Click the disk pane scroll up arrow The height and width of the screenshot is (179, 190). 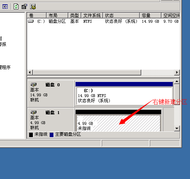click(x=177, y=81)
